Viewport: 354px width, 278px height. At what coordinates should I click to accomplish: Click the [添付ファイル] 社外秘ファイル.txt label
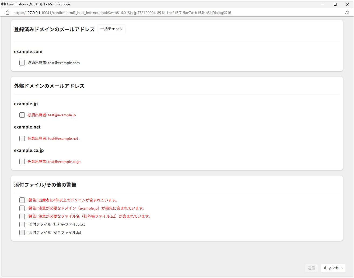[56, 224]
